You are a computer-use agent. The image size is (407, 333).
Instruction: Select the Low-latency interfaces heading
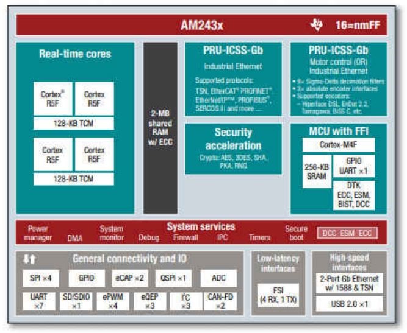click(x=278, y=264)
